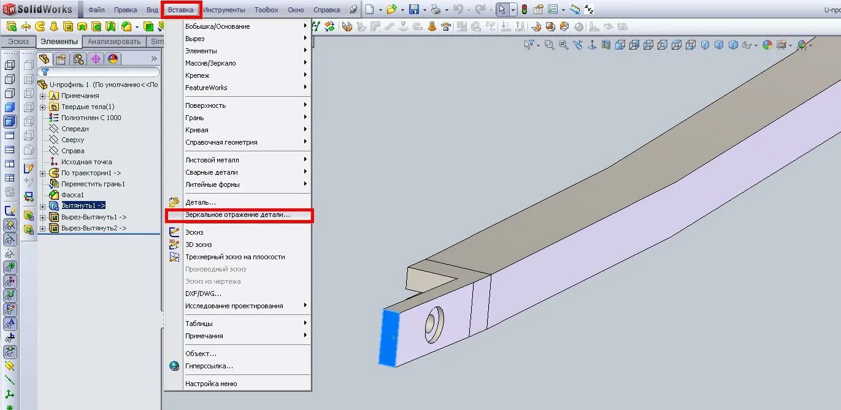Viewport: 841px width, 410px height.
Task: Expand the manager panel tabs chevron
Action: tap(153, 59)
